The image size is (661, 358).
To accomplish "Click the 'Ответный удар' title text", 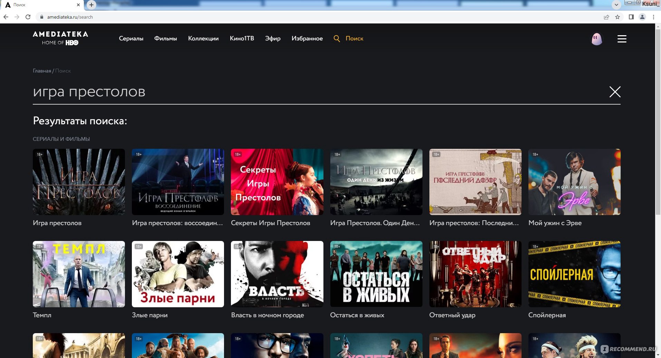I will point(452,315).
